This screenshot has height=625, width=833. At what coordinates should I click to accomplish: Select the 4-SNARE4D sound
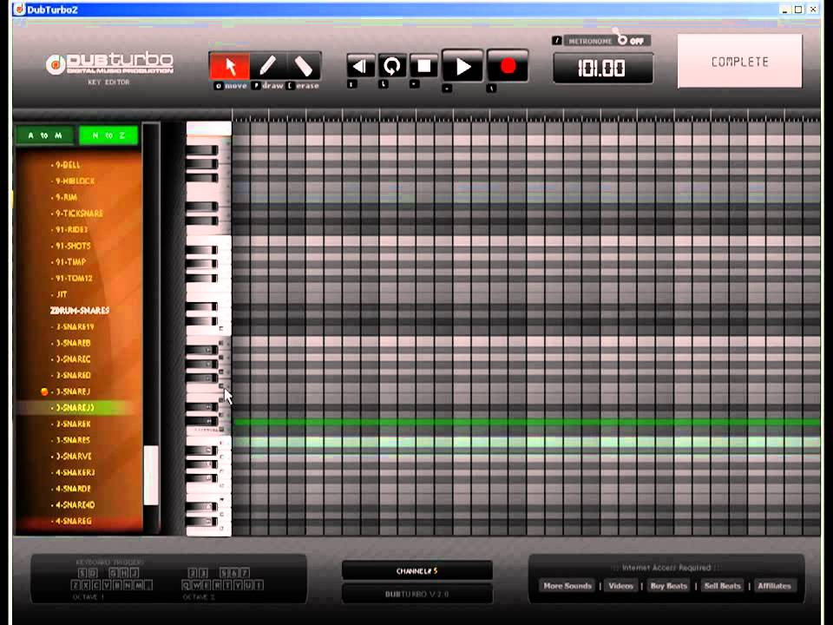pos(75,505)
